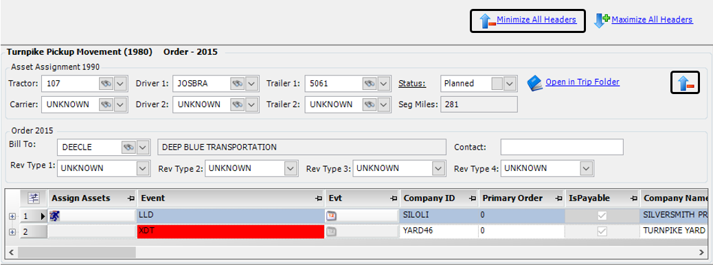Image resolution: width=713 pixels, height=265 pixels.
Task: Open the Status dropdown showing Planned
Action: [510, 84]
